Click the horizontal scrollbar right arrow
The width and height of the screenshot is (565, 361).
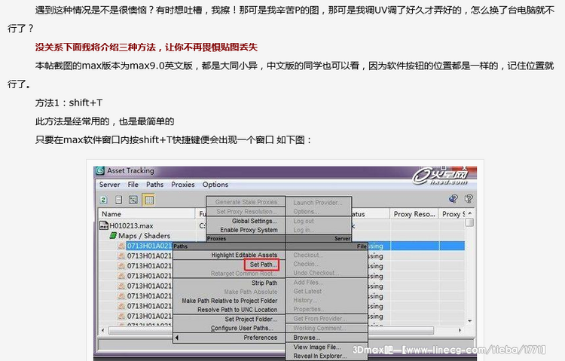pyautogui.click(x=460, y=330)
